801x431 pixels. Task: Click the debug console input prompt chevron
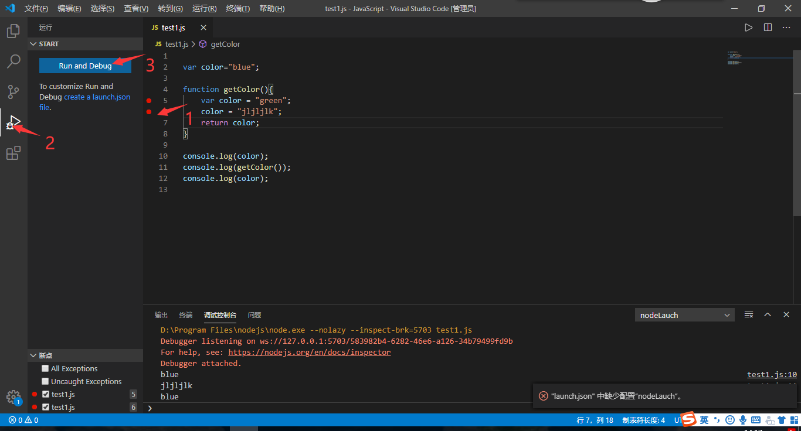(150, 408)
